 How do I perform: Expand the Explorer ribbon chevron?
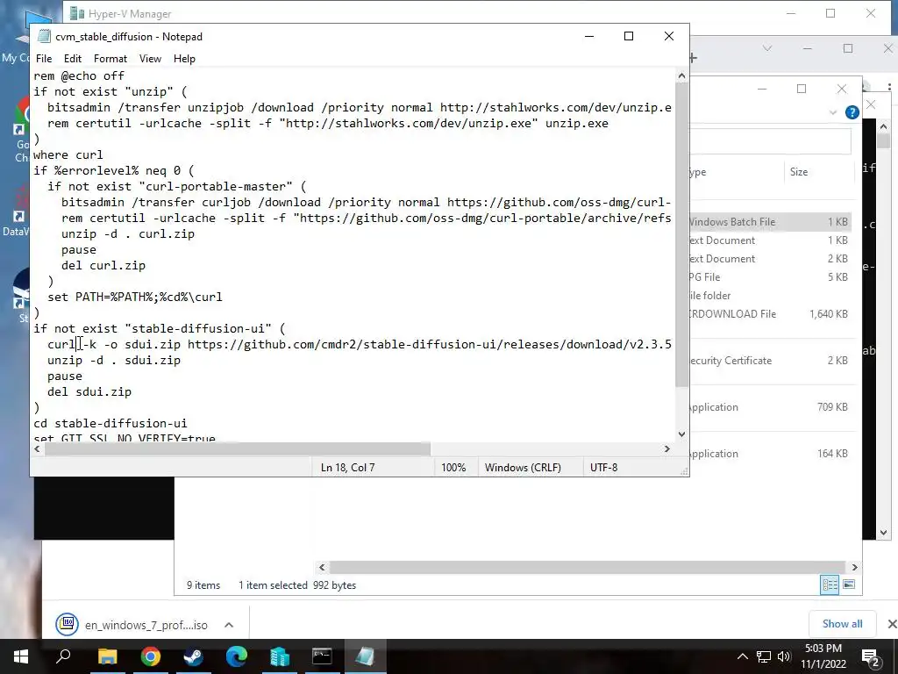click(833, 112)
